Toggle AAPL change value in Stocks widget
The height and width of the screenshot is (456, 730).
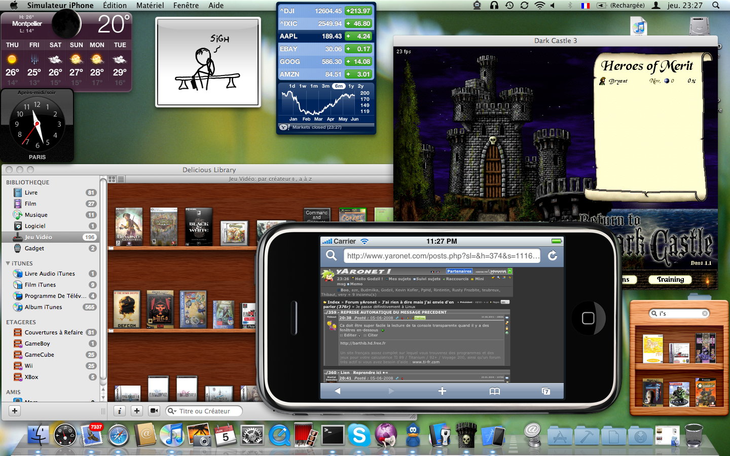358,36
